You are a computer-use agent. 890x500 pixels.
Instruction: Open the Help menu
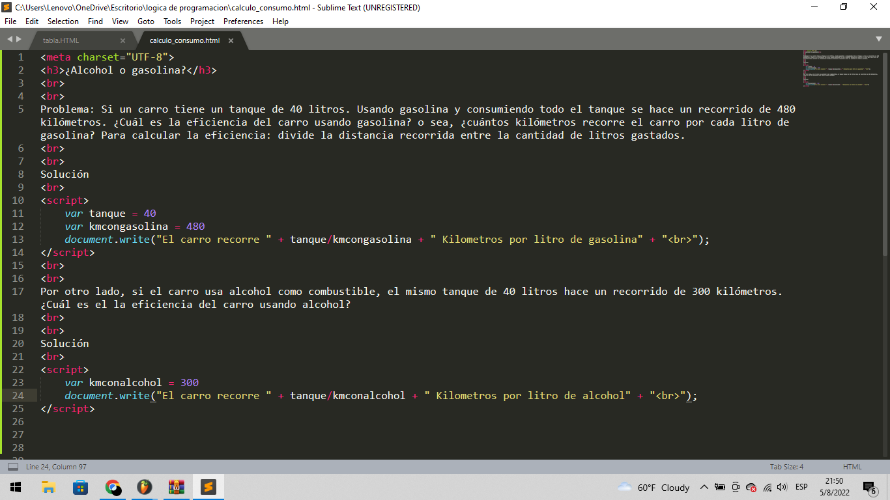click(x=280, y=21)
